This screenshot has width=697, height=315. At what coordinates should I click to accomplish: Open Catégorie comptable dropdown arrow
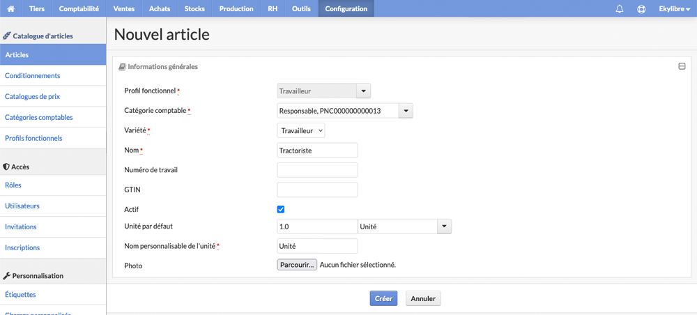pyautogui.click(x=406, y=111)
